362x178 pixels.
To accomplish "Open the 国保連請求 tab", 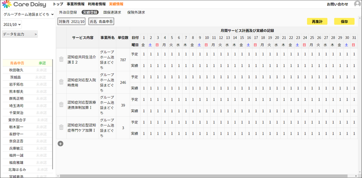I will click(112, 12).
